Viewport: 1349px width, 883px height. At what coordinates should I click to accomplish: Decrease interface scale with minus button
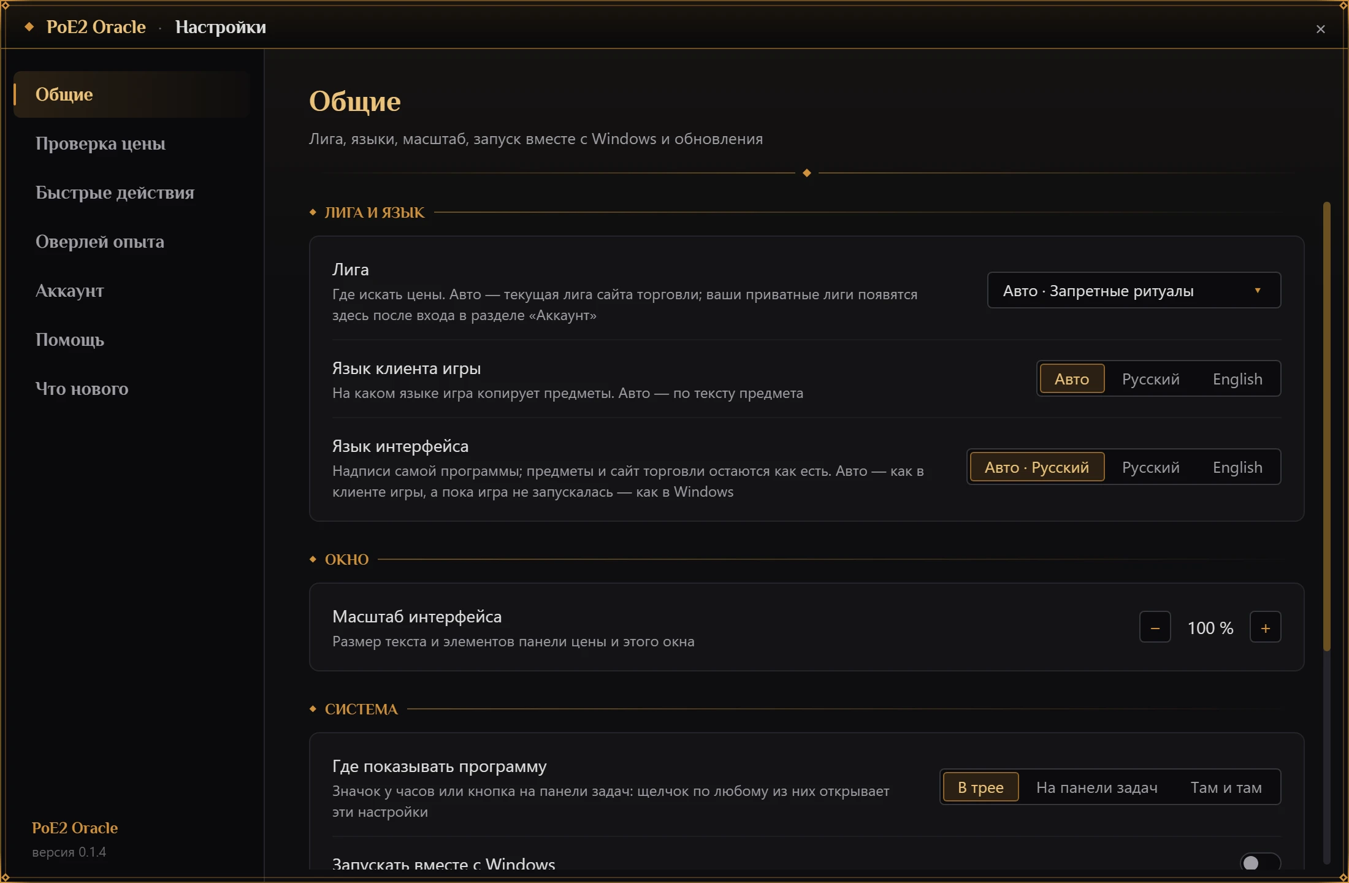1155,627
